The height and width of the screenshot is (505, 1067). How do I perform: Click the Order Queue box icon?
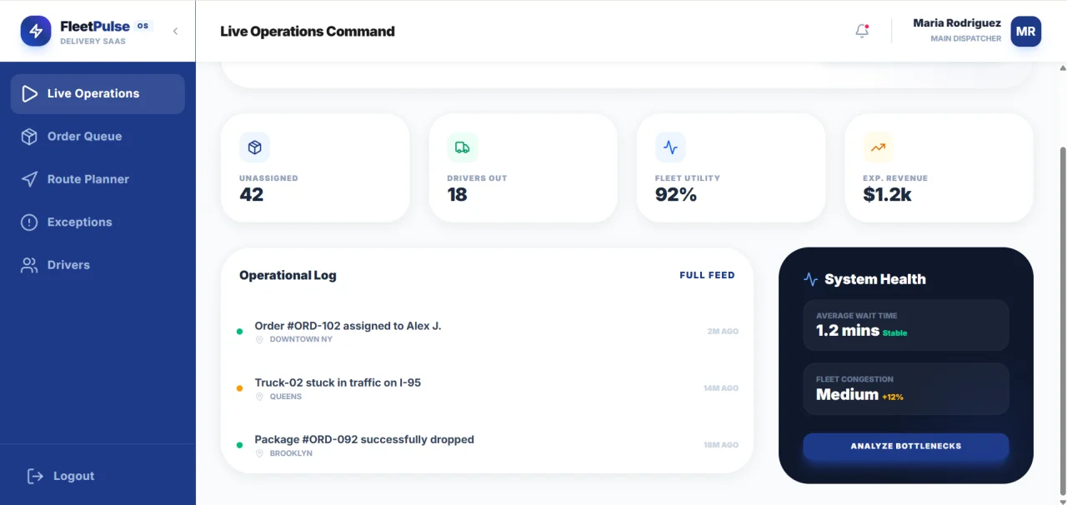30,137
